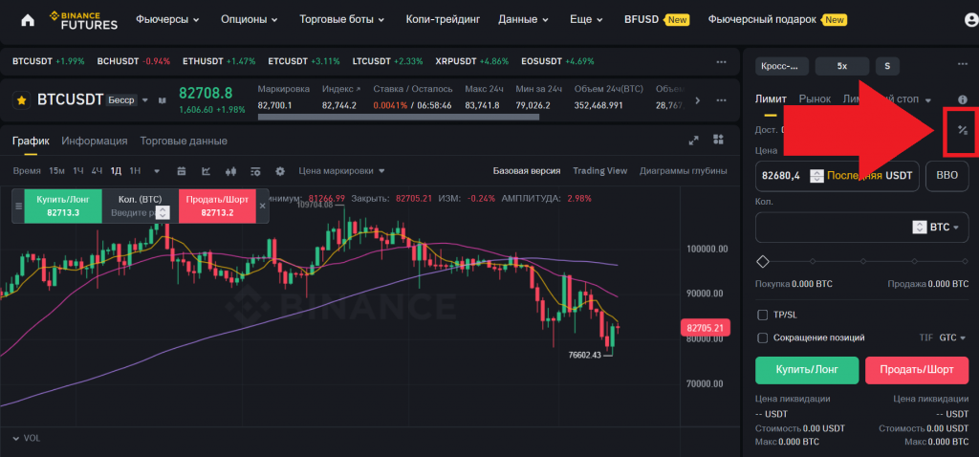Click quick panel Продать/Шорт 82713.2

tap(218, 206)
